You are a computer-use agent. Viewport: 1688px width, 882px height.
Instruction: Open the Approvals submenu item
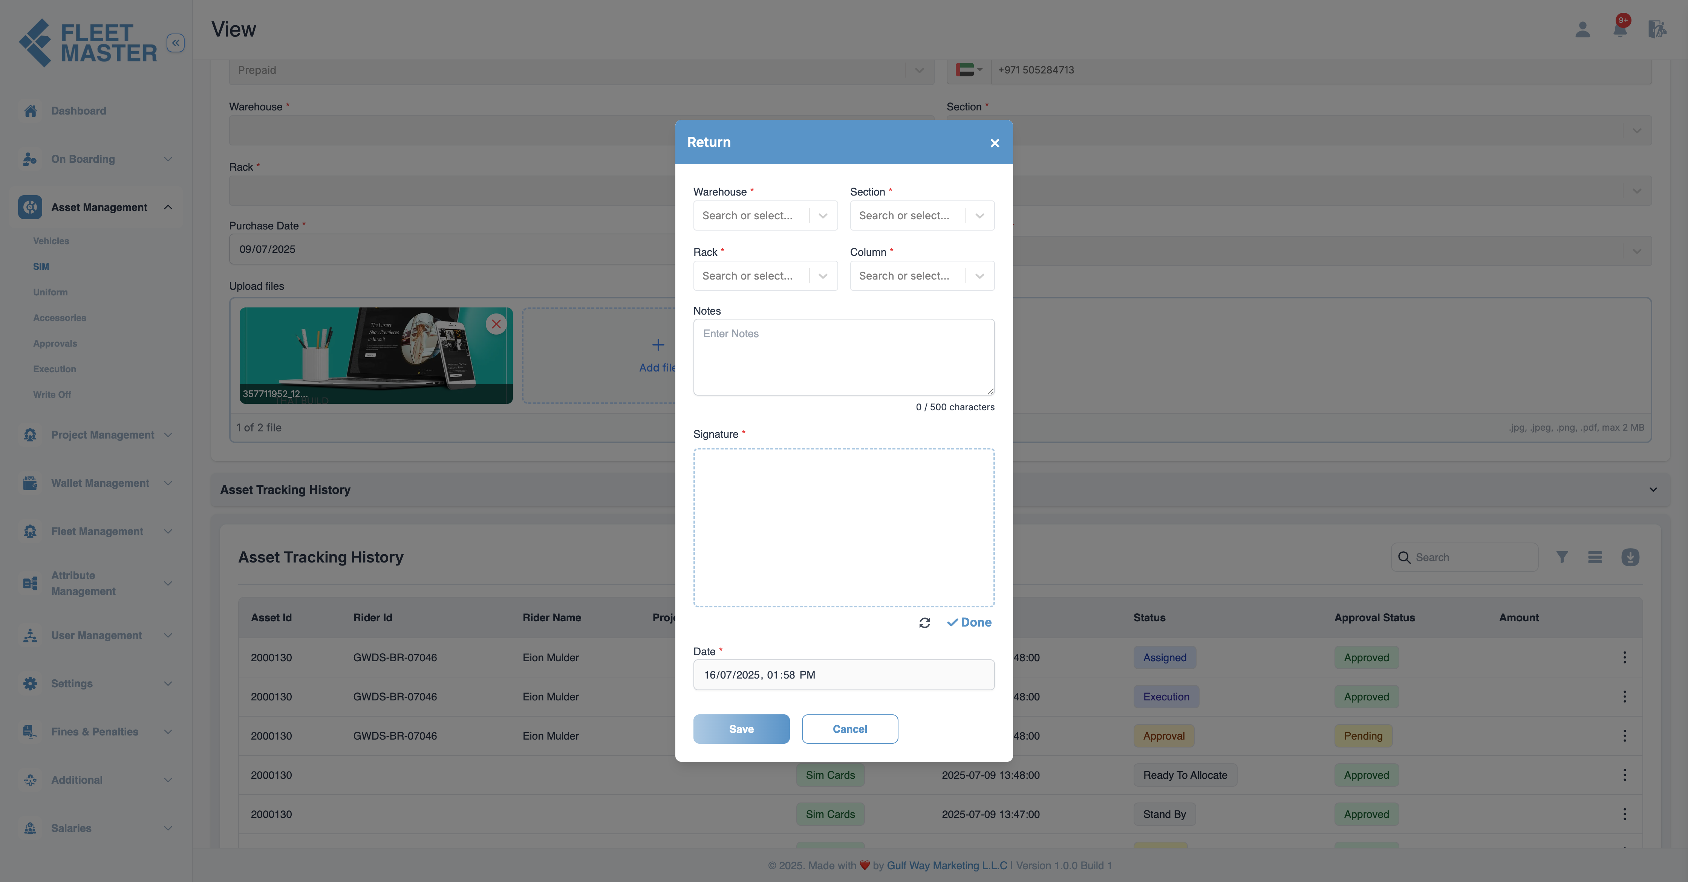(x=55, y=343)
